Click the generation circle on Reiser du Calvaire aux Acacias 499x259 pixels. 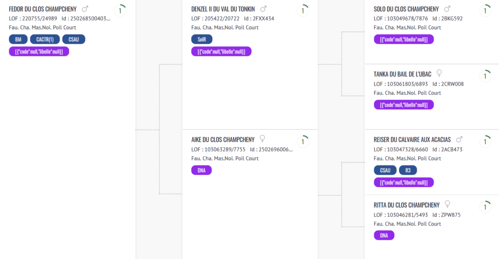point(485,142)
